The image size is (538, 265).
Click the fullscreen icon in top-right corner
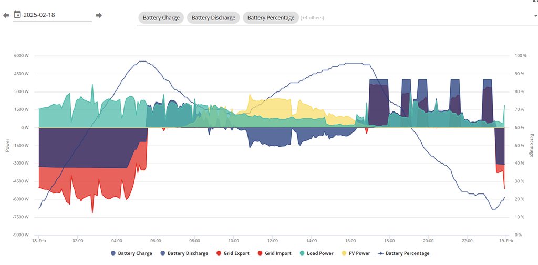pyautogui.click(x=535, y=1)
